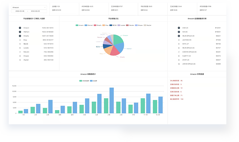Click the rank 3 badge beside MILIN Official-UK
Viewport: 239px width, 142px height.
pos(179,36)
